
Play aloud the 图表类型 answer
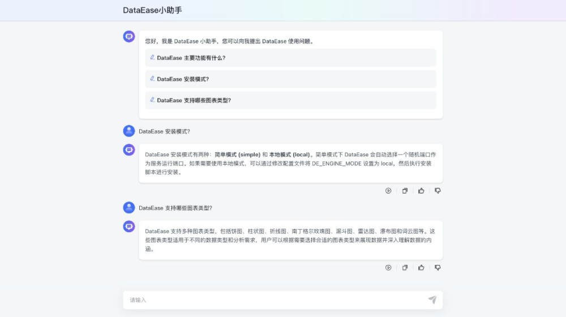click(388, 268)
